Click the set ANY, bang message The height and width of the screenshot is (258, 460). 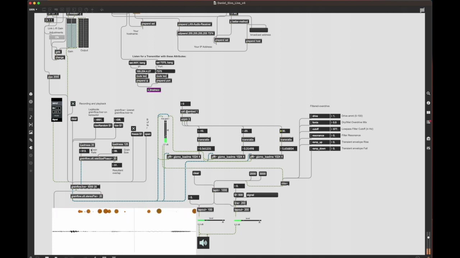(138, 63)
